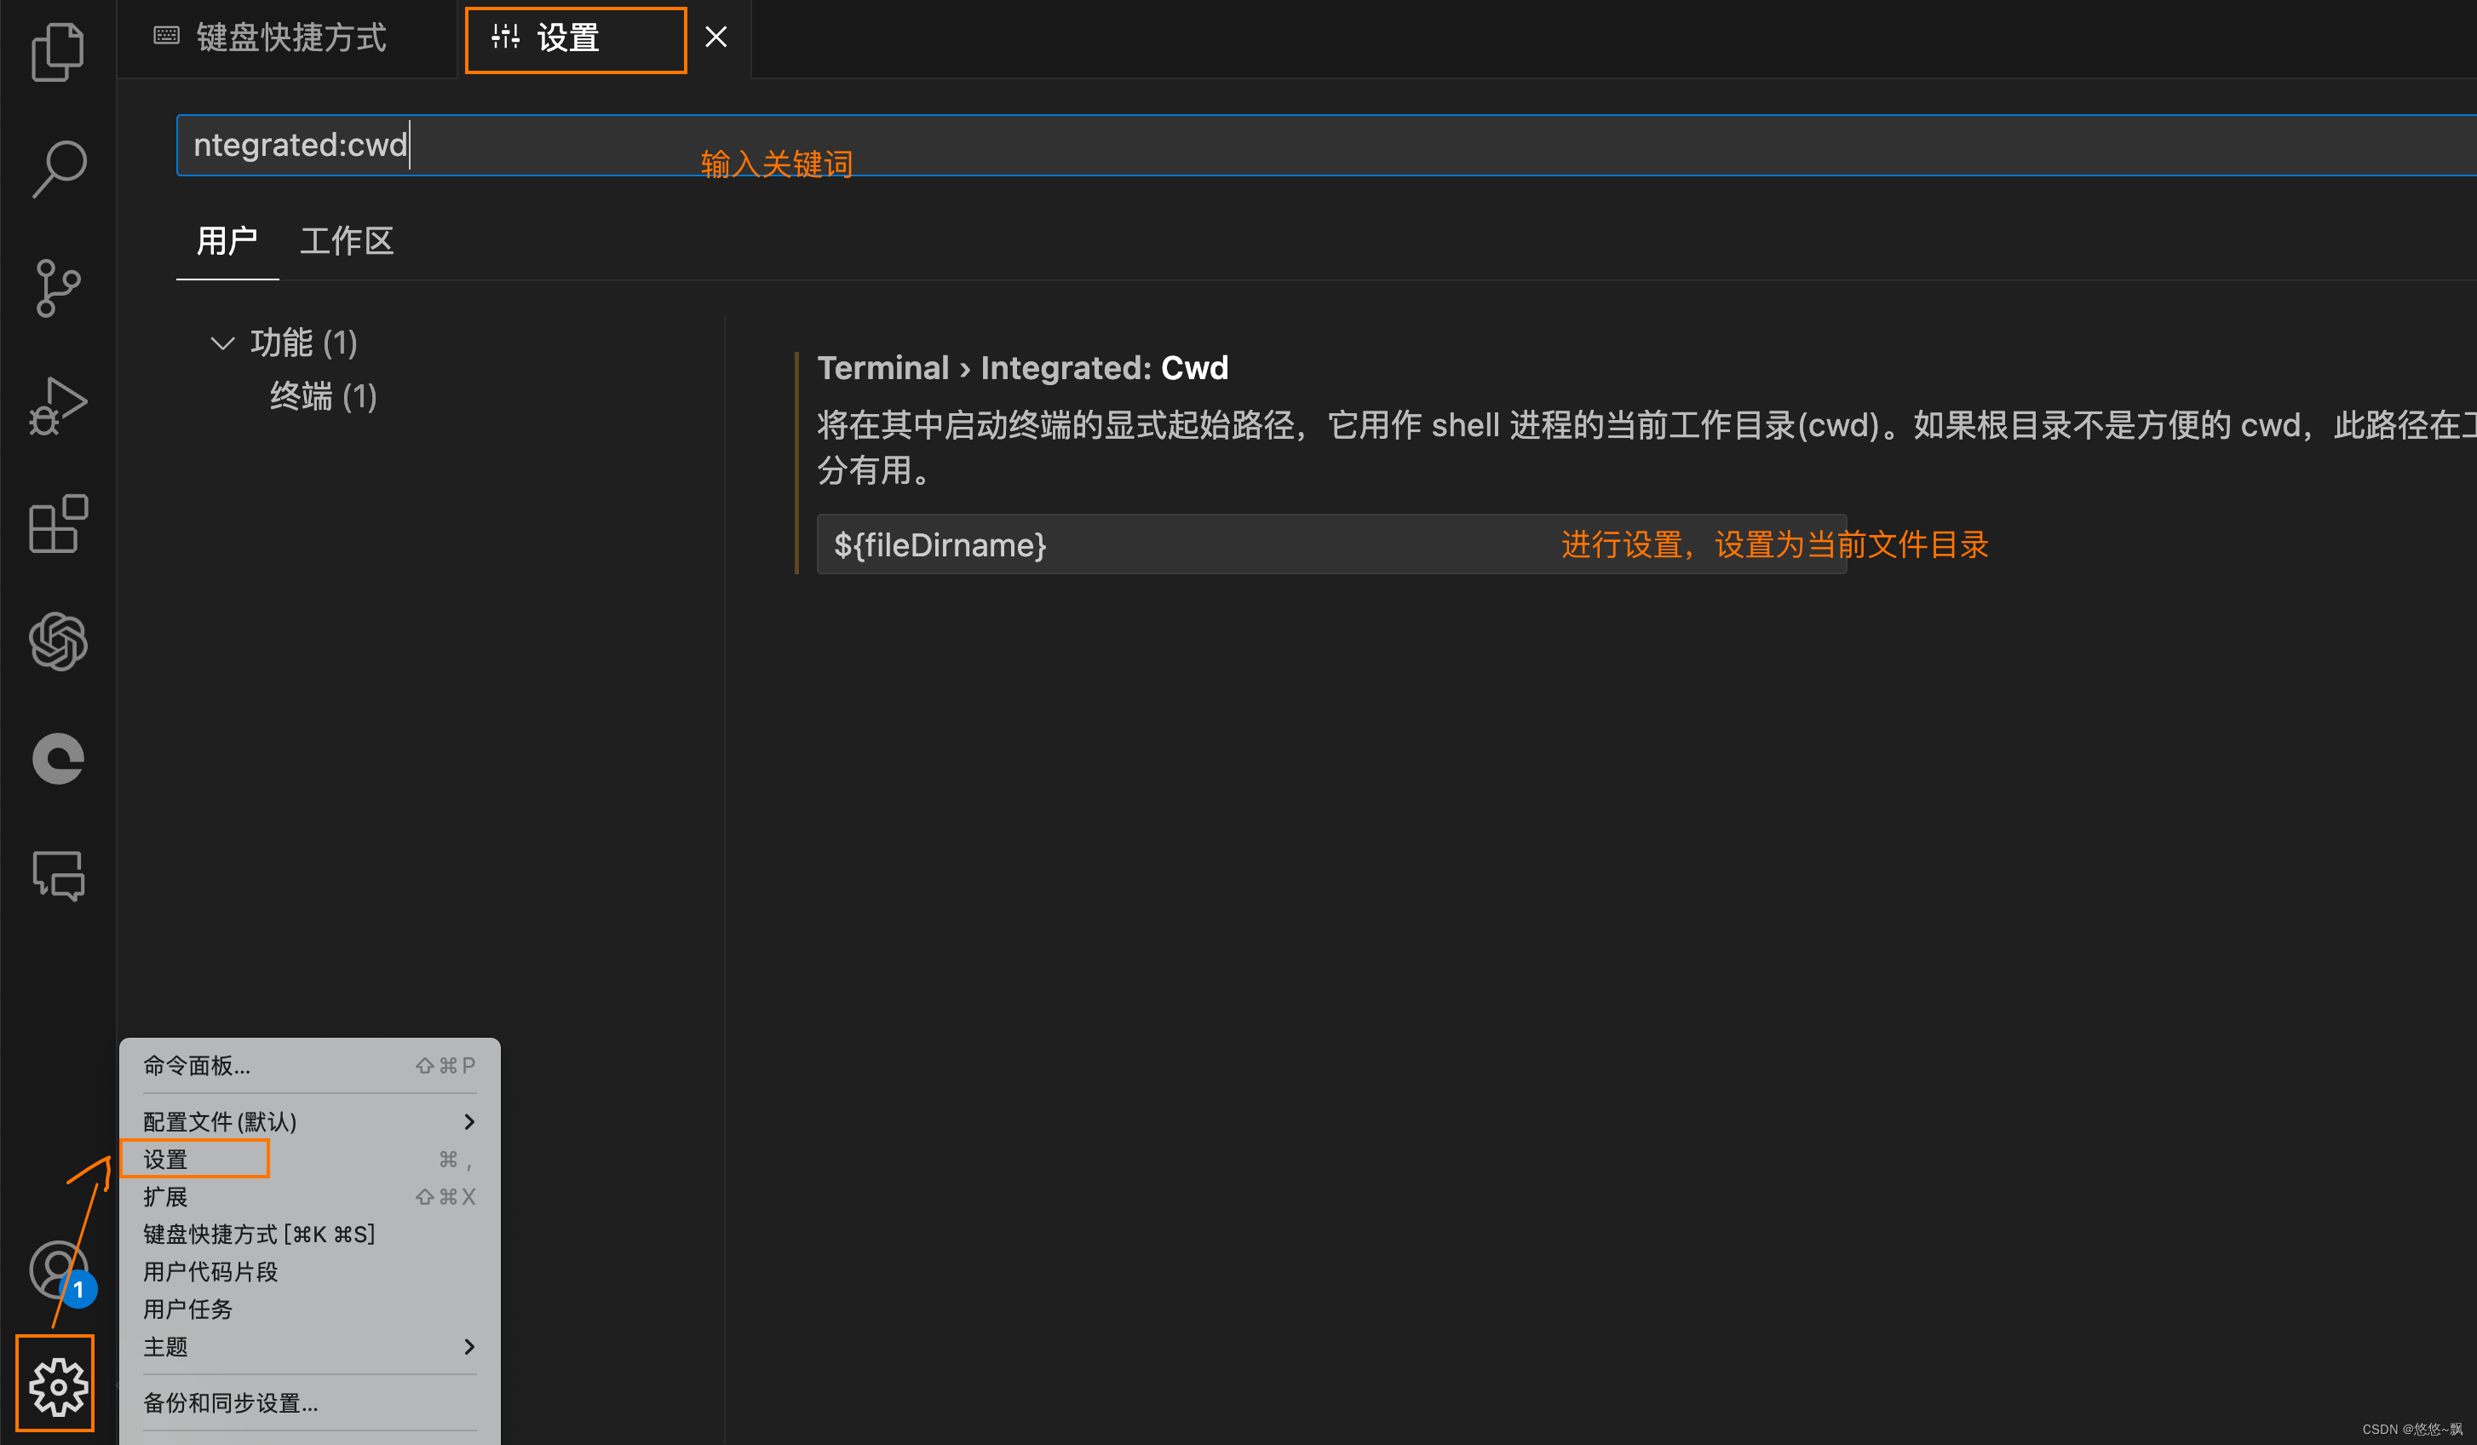Open 命令面板 from the menu
Viewport: 2477px width, 1445px height.
(197, 1066)
